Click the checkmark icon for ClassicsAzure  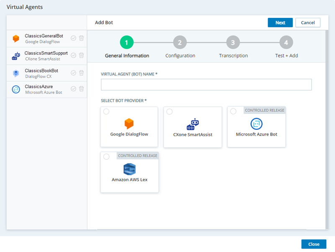coord(73,89)
